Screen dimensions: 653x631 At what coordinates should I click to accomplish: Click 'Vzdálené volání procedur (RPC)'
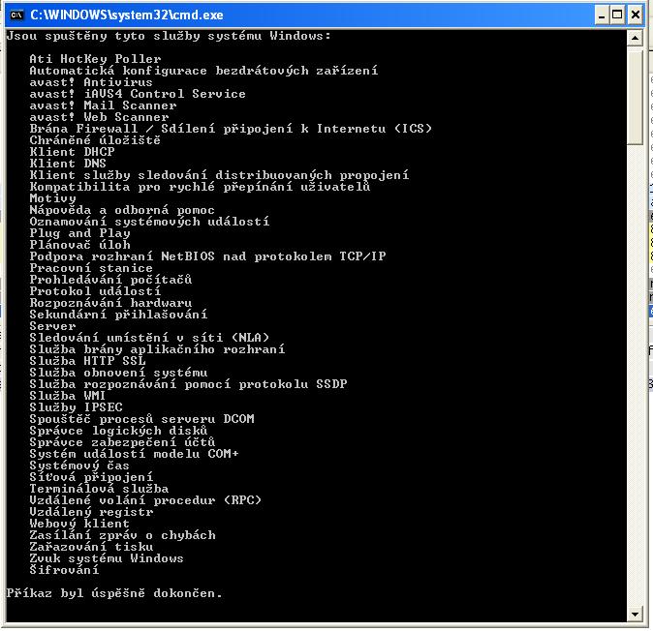pos(145,500)
